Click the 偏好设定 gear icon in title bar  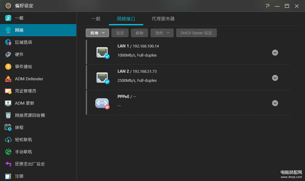coord(8,6)
